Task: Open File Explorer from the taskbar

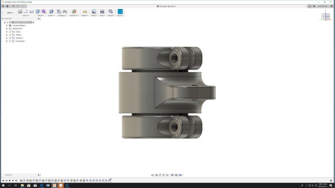Action: [x=22, y=185]
